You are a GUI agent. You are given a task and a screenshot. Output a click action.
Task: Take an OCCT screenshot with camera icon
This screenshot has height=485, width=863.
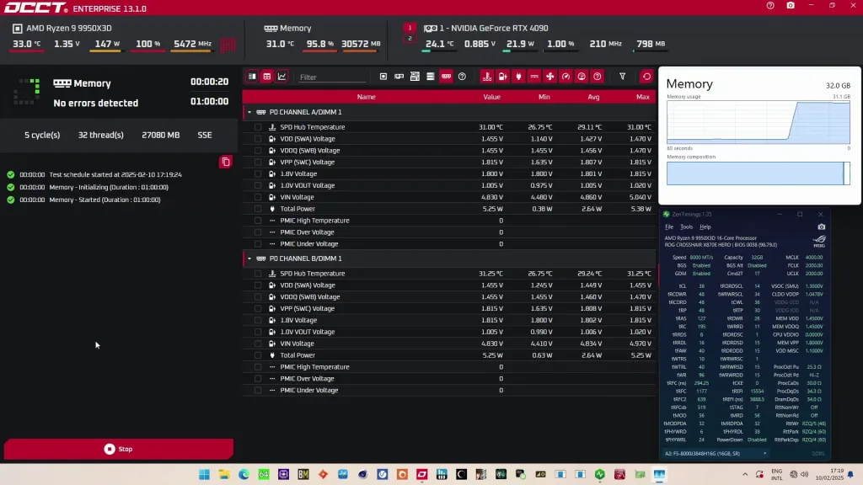(791, 6)
